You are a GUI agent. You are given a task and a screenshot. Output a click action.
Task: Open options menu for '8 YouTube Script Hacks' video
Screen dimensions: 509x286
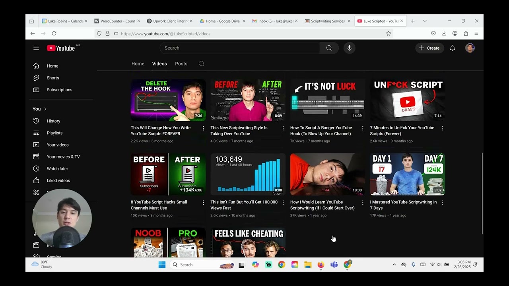pyautogui.click(x=203, y=203)
